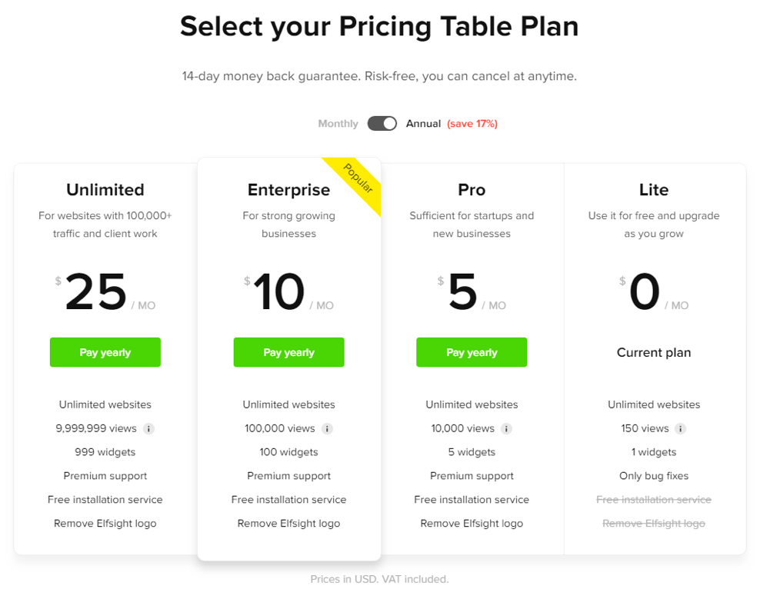Select the Lite plan heading
Image resolution: width=760 pixels, height=599 pixels.
[x=654, y=189]
